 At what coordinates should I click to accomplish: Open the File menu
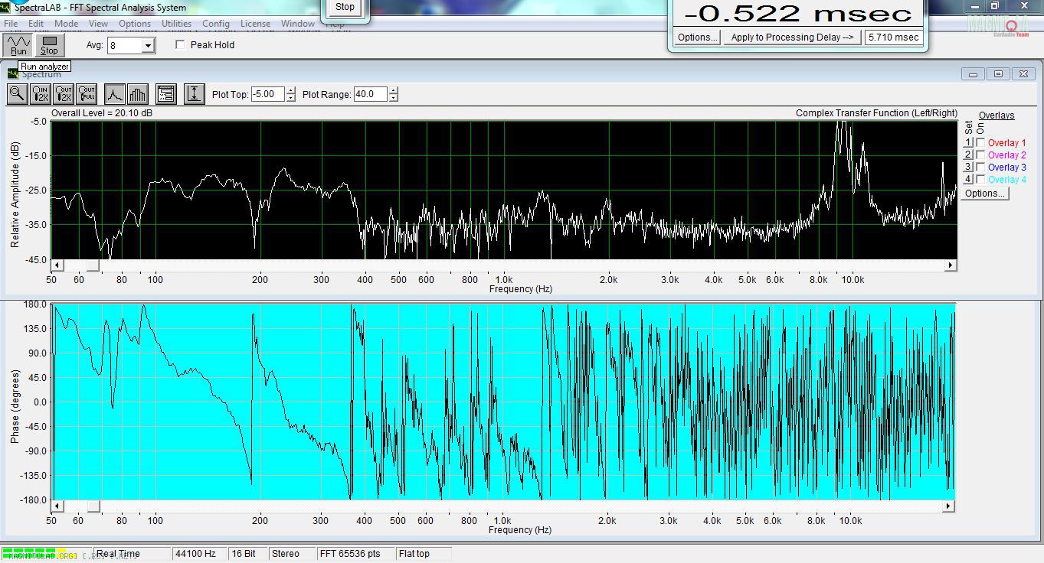(x=11, y=24)
